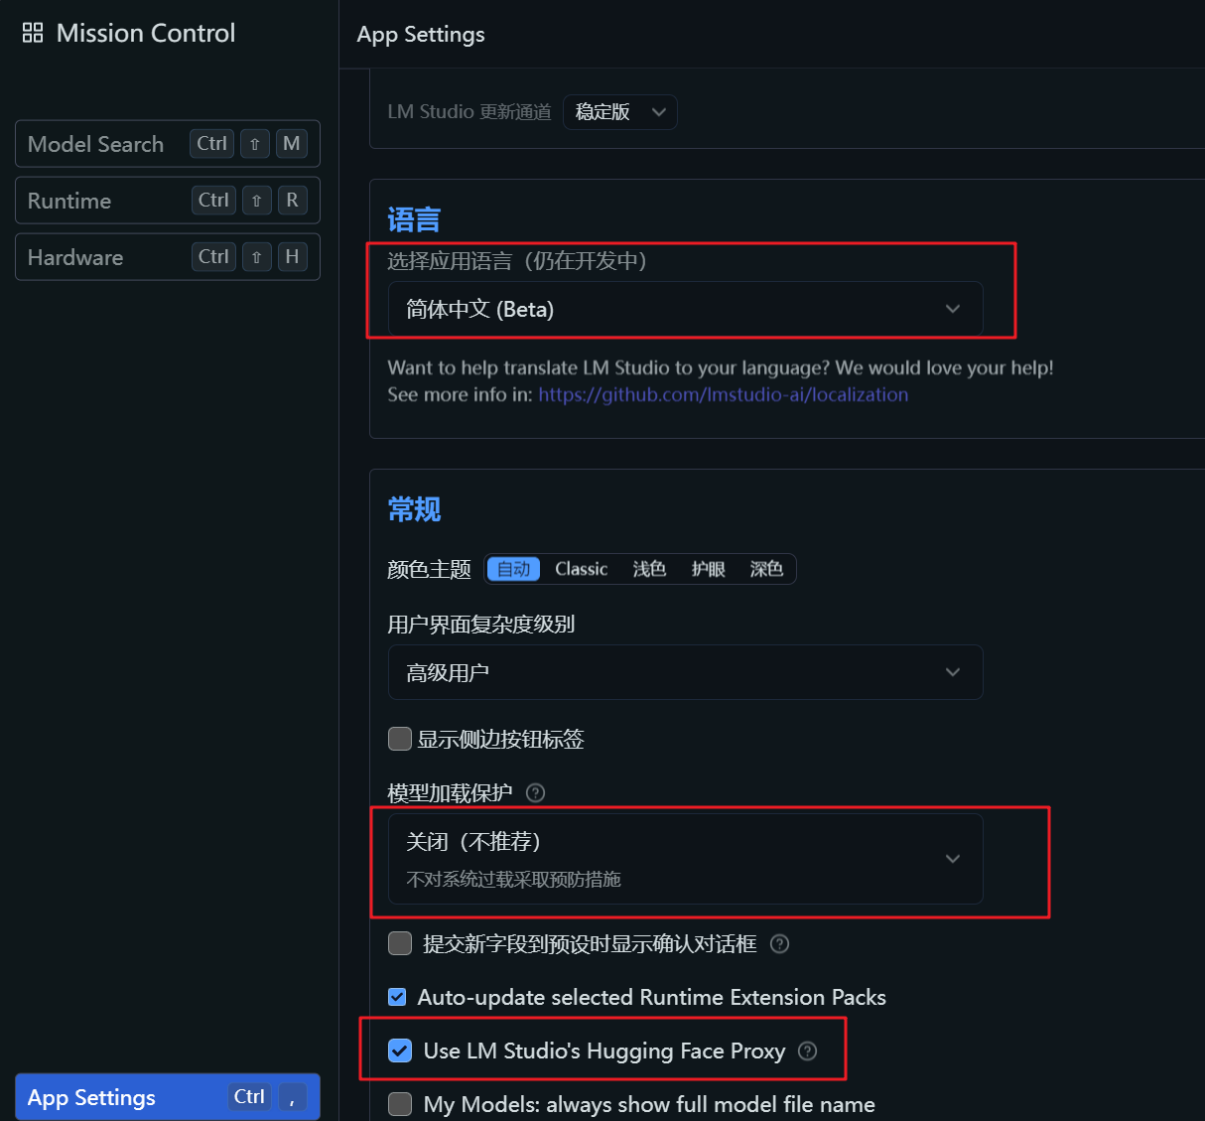The height and width of the screenshot is (1121, 1205).
Task: Click the M key badge on Model Search
Action: pos(291,144)
